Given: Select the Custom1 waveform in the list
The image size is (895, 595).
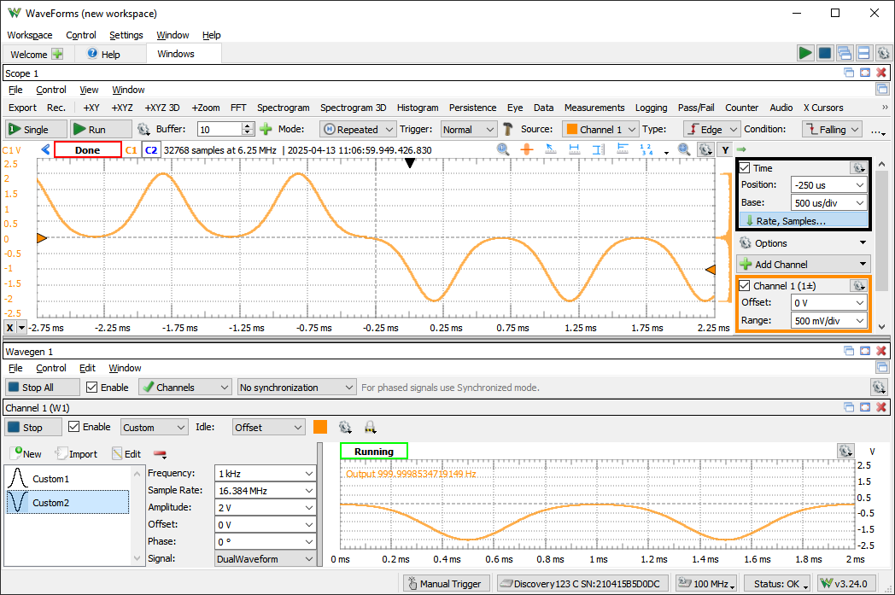Looking at the screenshot, I should [50, 479].
